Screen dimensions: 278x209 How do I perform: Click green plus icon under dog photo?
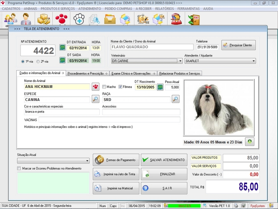(x=249, y=141)
